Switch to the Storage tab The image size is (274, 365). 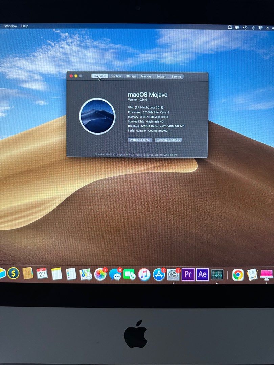pyautogui.click(x=131, y=76)
